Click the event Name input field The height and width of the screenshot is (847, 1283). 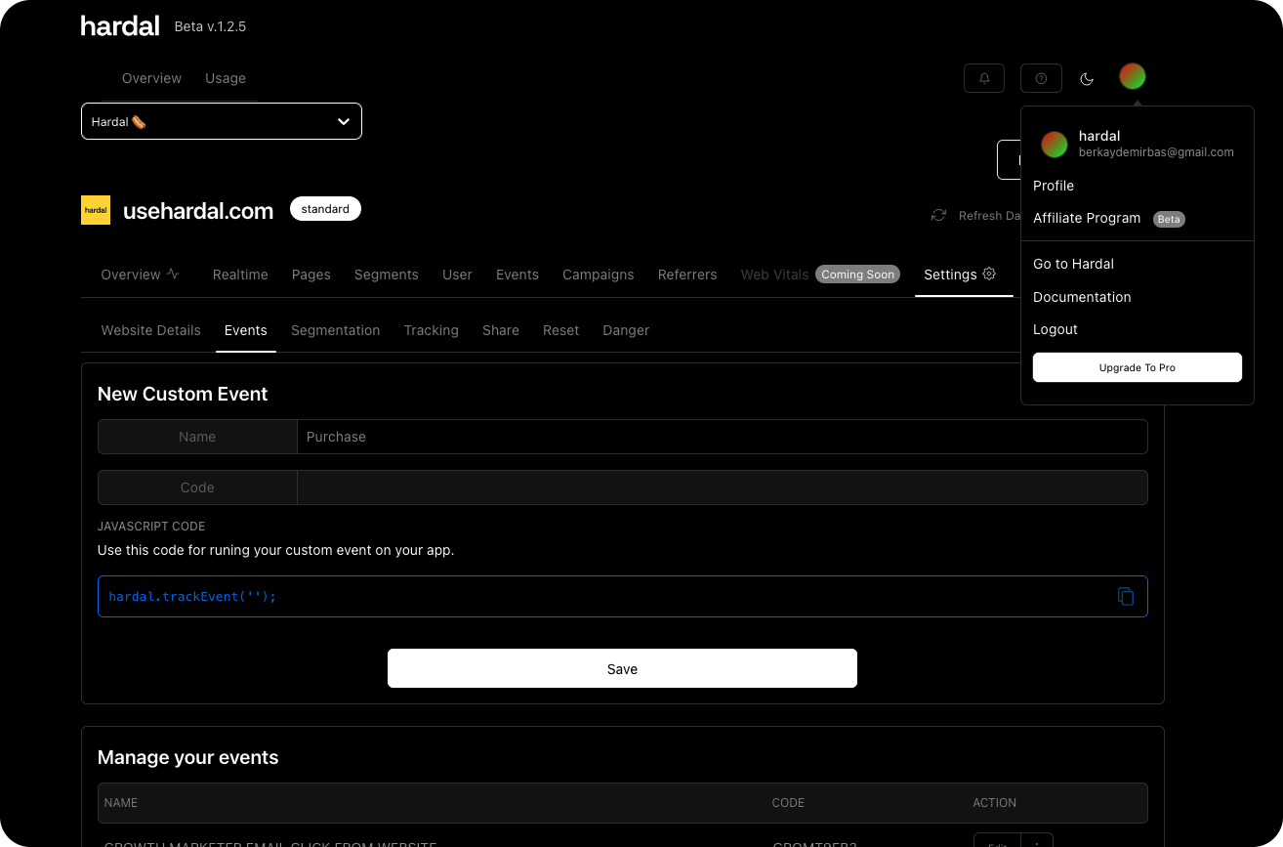(x=722, y=437)
